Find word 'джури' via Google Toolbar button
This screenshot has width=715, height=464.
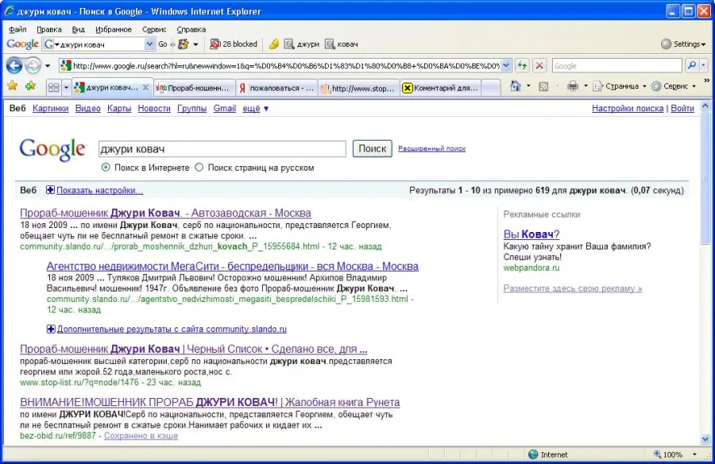[302, 44]
